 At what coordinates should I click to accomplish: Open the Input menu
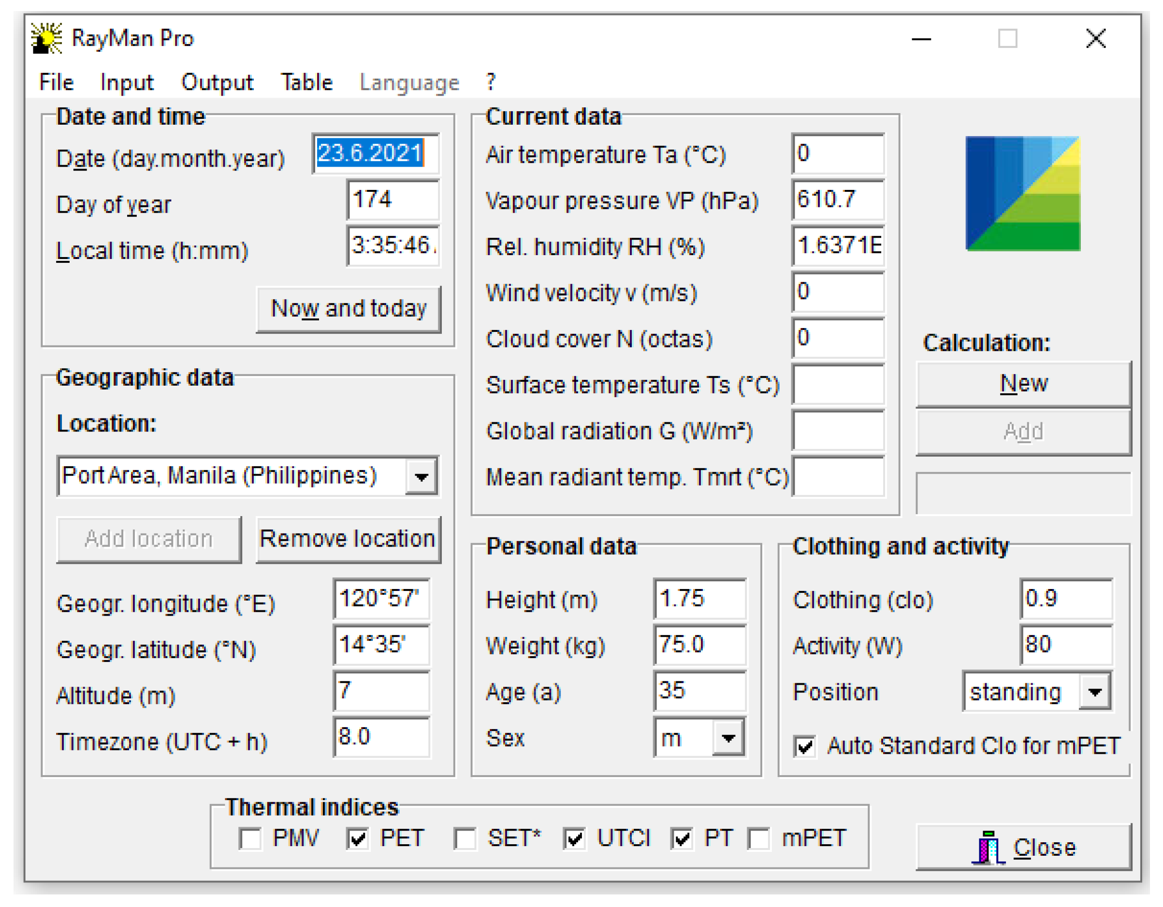tap(126, 82)
